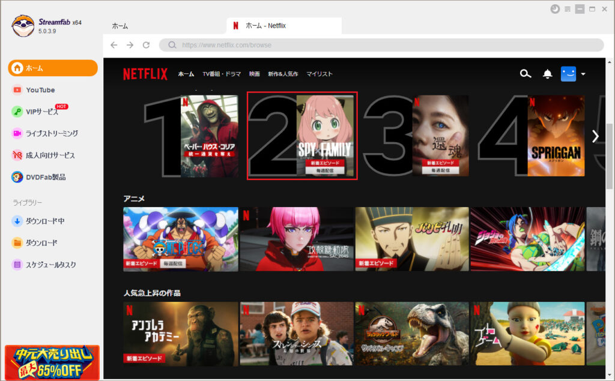Open the ストレンジャー・シングス thumbnail

[x=297, y=334]
